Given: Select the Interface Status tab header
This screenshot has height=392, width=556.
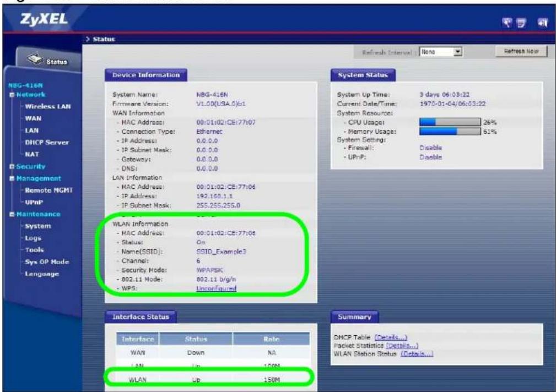Looking at the screenshot, I should pos(141,317).
